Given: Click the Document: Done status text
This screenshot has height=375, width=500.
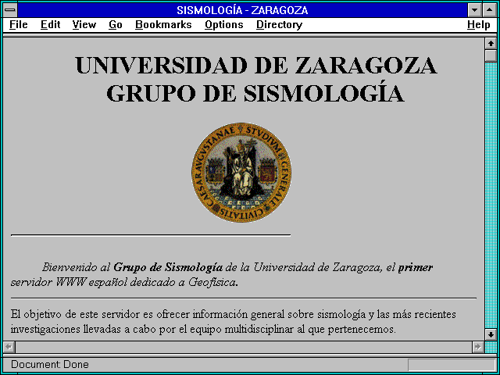Looking at the screenshot, I should pos(50,365).
